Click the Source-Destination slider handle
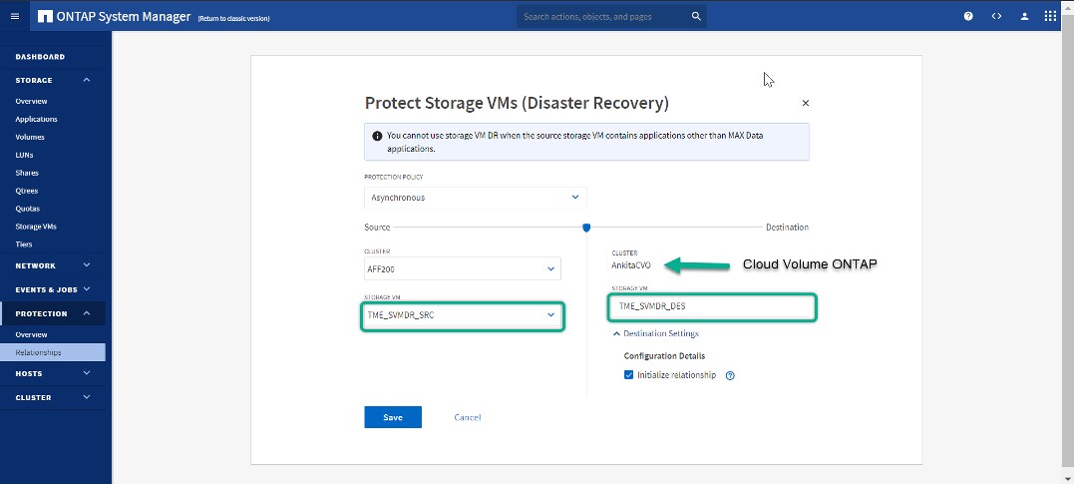Screen dimensions: 1074x484 (586, 228)
